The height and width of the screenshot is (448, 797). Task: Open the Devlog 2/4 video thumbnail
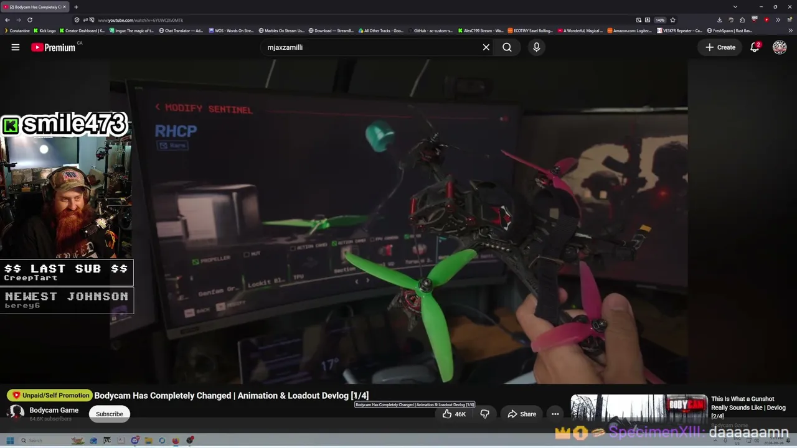639,409
